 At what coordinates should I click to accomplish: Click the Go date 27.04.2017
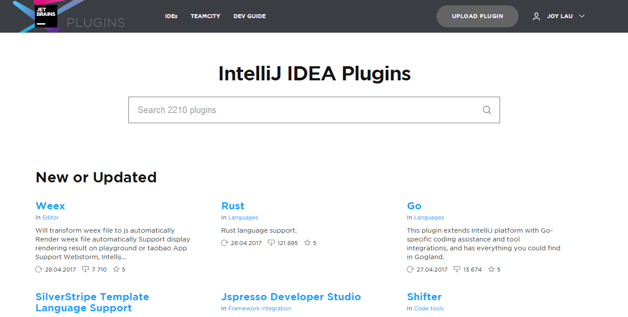click(432, 269)
